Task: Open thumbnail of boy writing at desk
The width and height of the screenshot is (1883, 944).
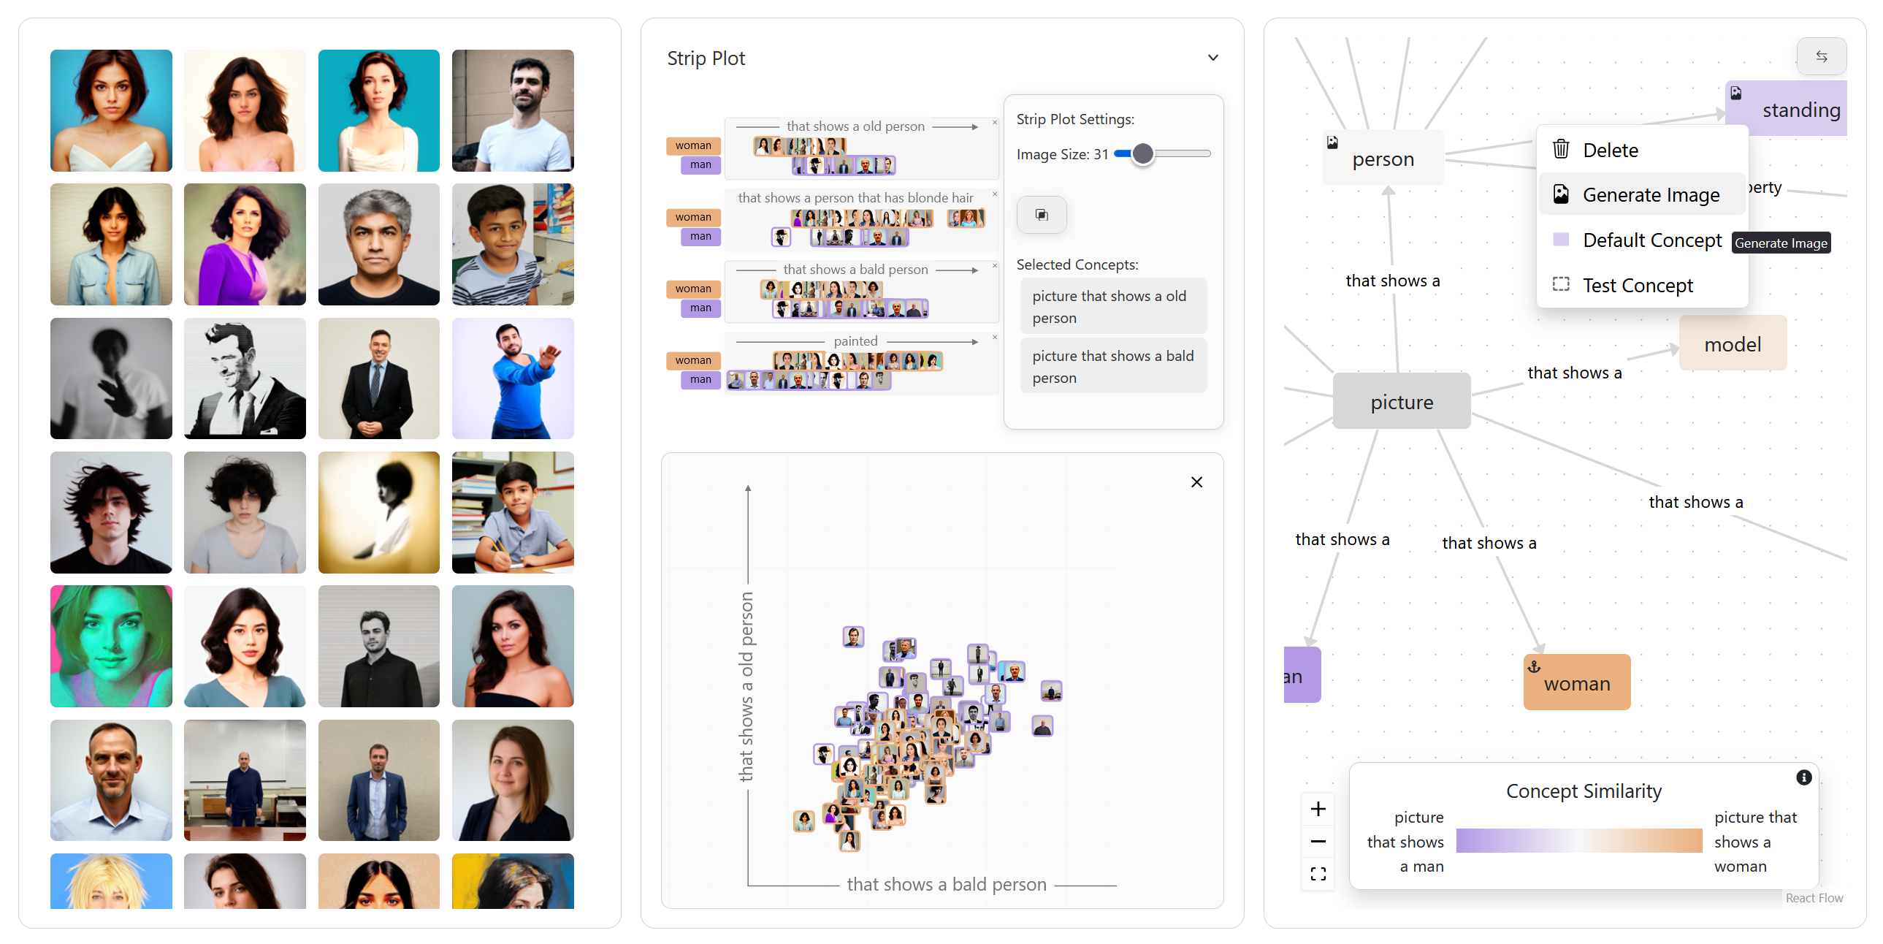Action: pyautogui.click(x=513, y=512)
